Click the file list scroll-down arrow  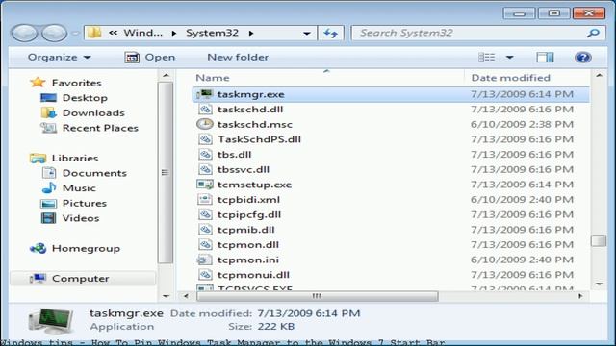coord(599,284)
